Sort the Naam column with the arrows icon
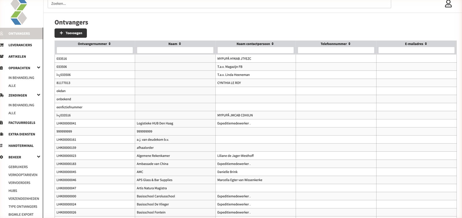Image resolution: width=462 pixels, height=218 pixels. 180,44
